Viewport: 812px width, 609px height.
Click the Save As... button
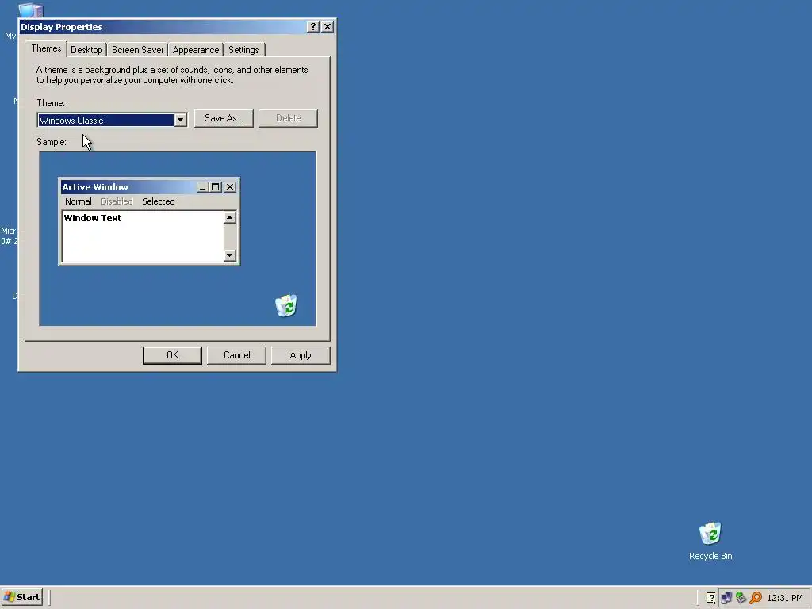[x=224, y=118]
